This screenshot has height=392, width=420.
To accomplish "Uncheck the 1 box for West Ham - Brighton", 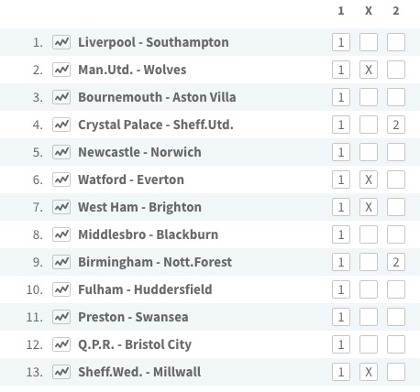I will click(x=341, y=207).
